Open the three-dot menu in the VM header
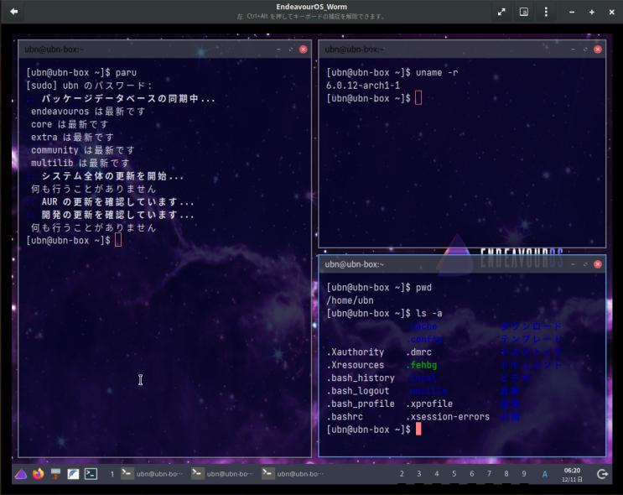The width and height of the screenshot is (623, 495). click(546, 12)
